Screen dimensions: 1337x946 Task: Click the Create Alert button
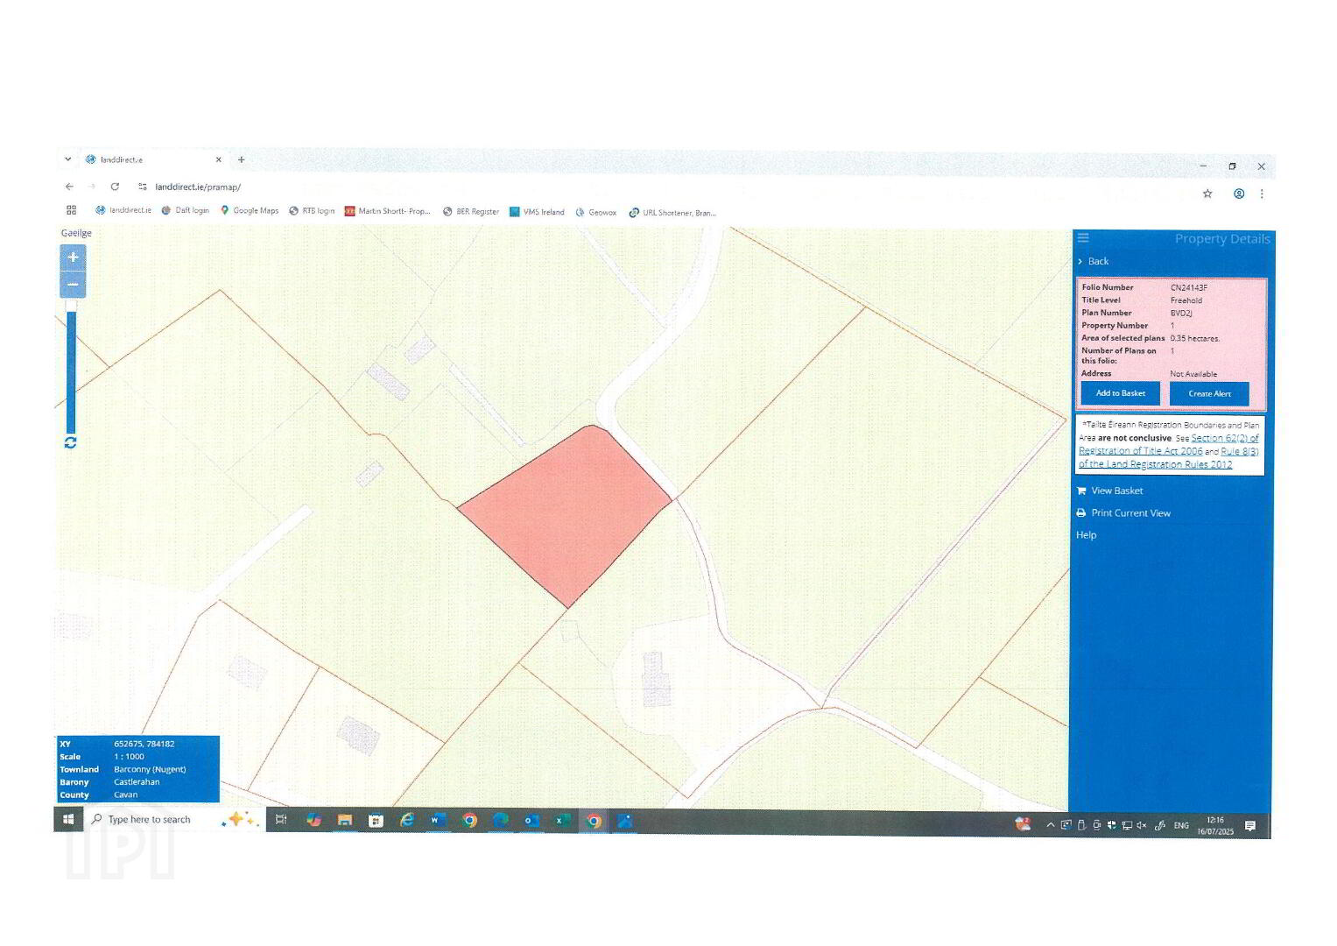(1209, 394)
